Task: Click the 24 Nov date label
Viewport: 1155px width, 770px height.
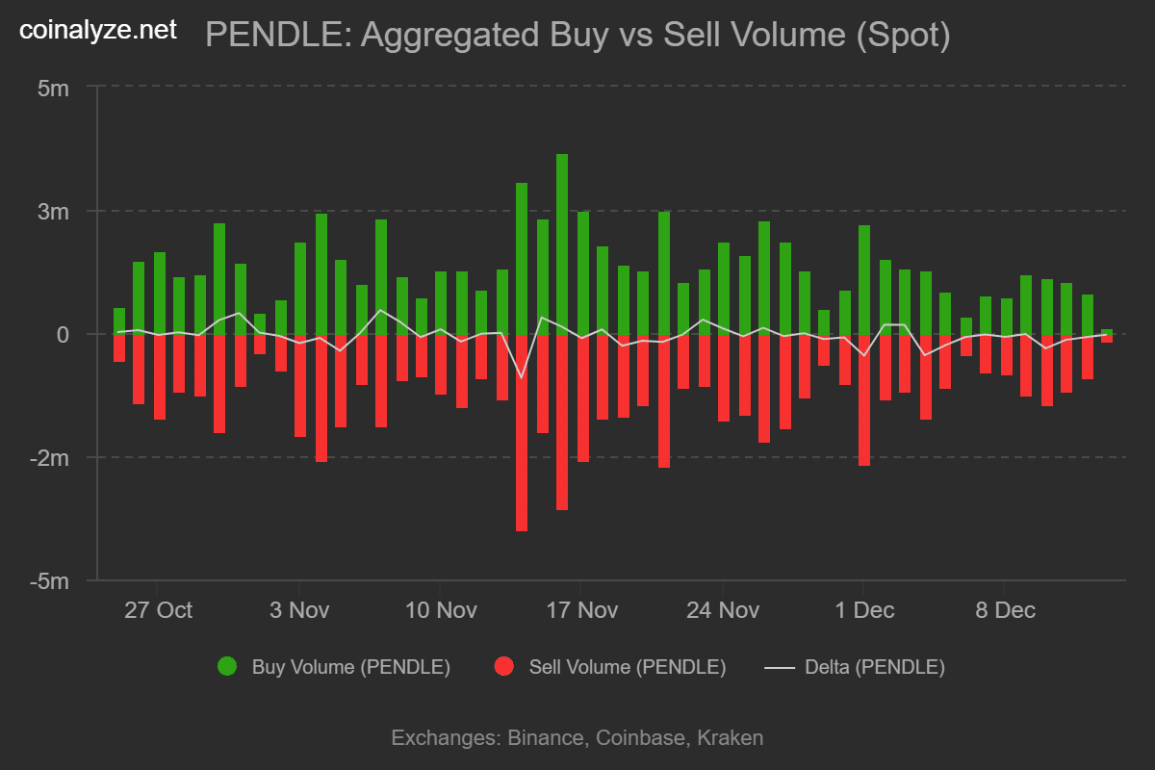Action: (723, 610)
